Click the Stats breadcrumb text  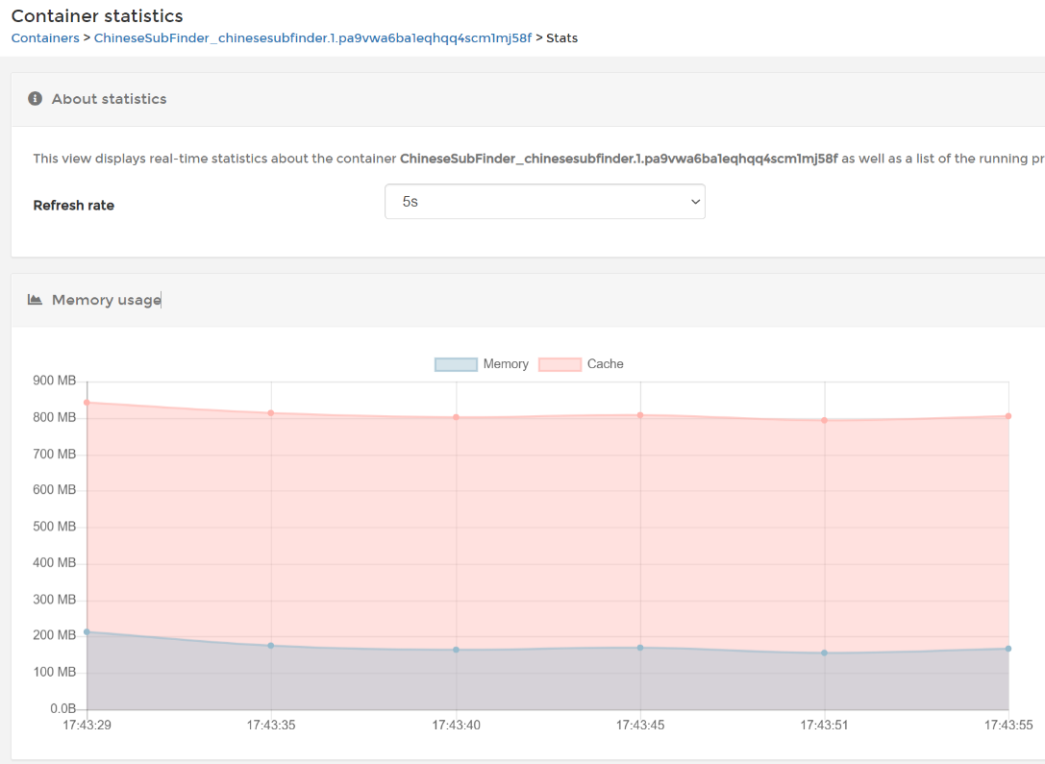coord(561,38)
